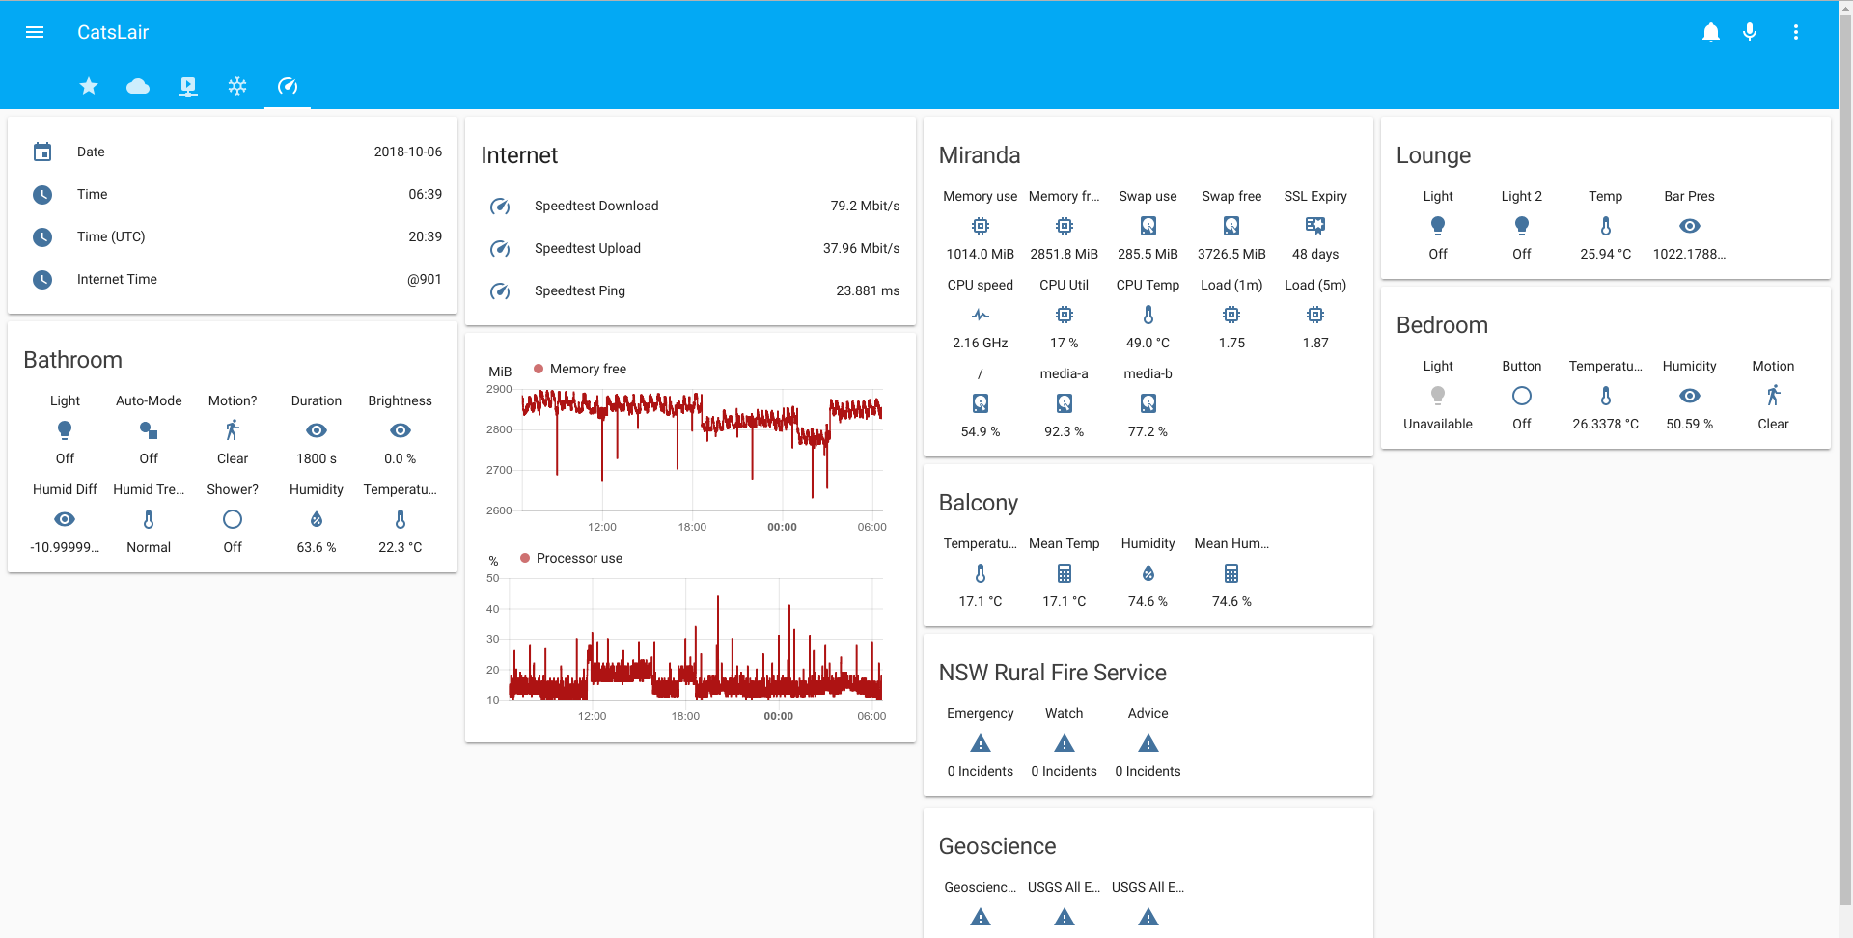
Task: Toggle the Shower? circle indicator
Action: pos(233,519)
